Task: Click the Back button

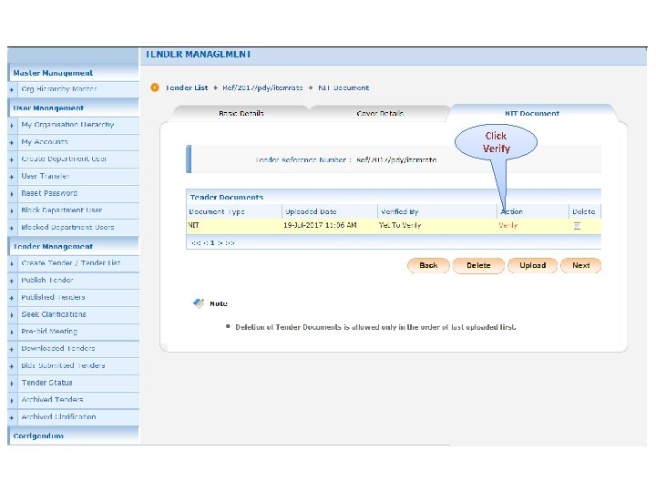Action: 428,265
